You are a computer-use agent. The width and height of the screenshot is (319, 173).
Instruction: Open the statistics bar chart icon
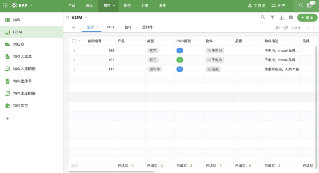pos(281,18)
